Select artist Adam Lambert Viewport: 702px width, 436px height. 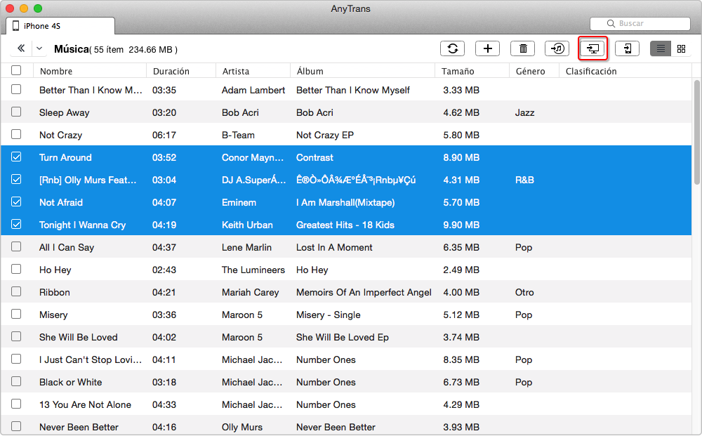pyautogui.click(x=253, y=90)
